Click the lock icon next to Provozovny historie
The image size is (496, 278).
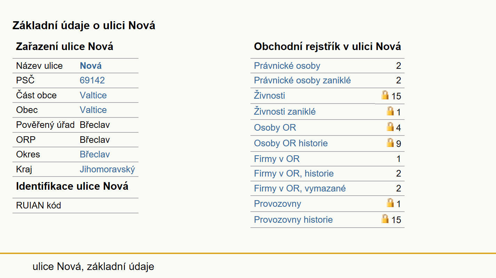(385, 219)
